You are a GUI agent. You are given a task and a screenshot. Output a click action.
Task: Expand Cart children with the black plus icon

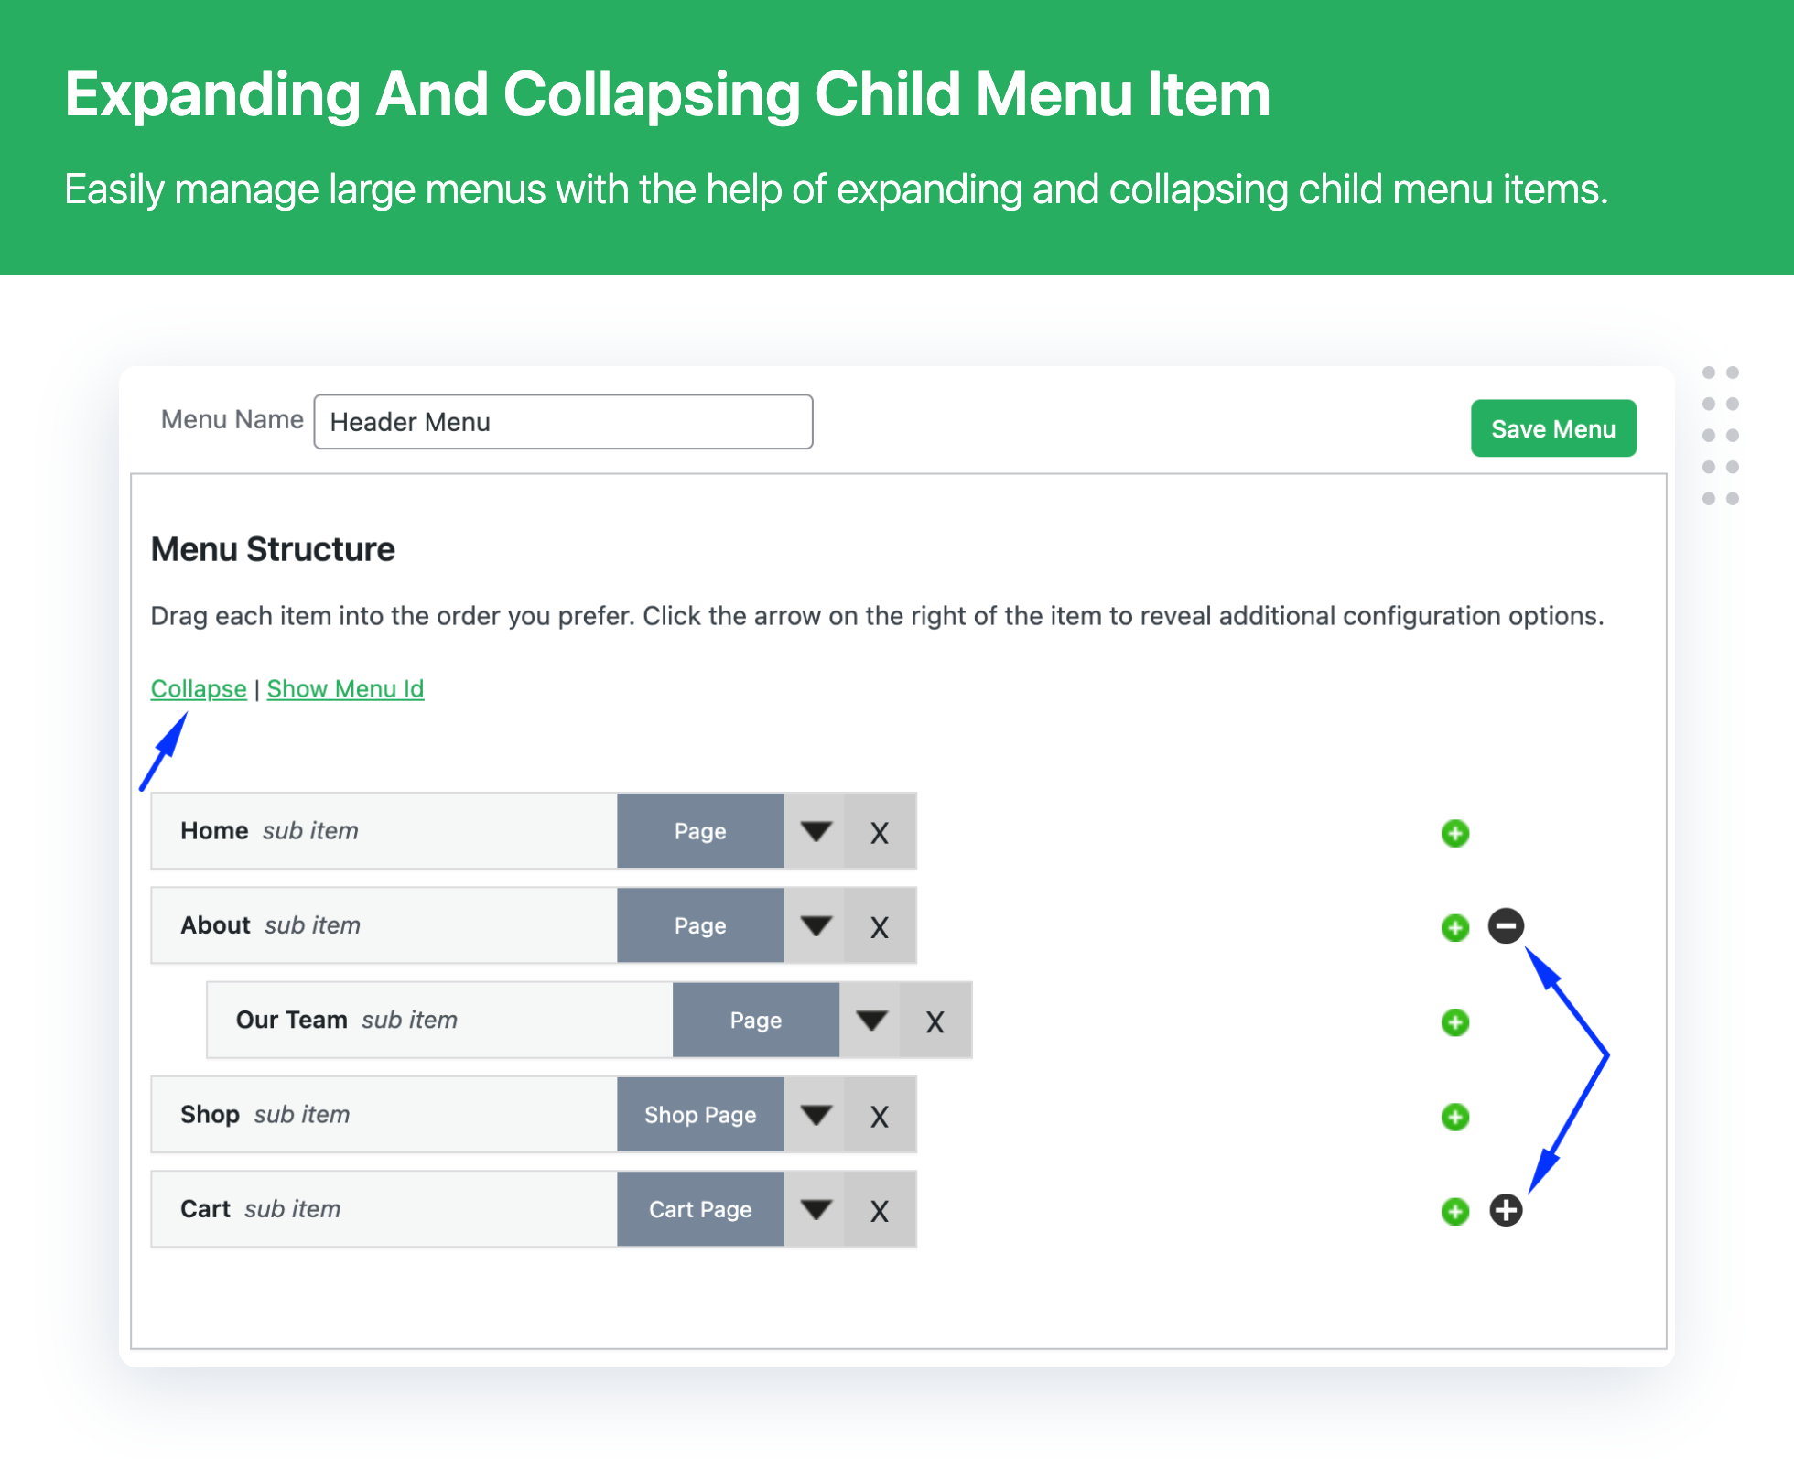tap(1506, 1210)
